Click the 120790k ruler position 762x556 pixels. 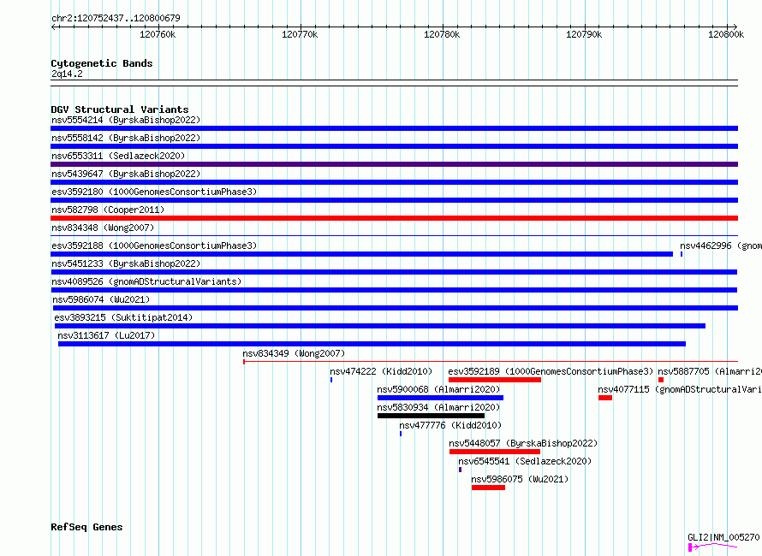click(584, 34)
